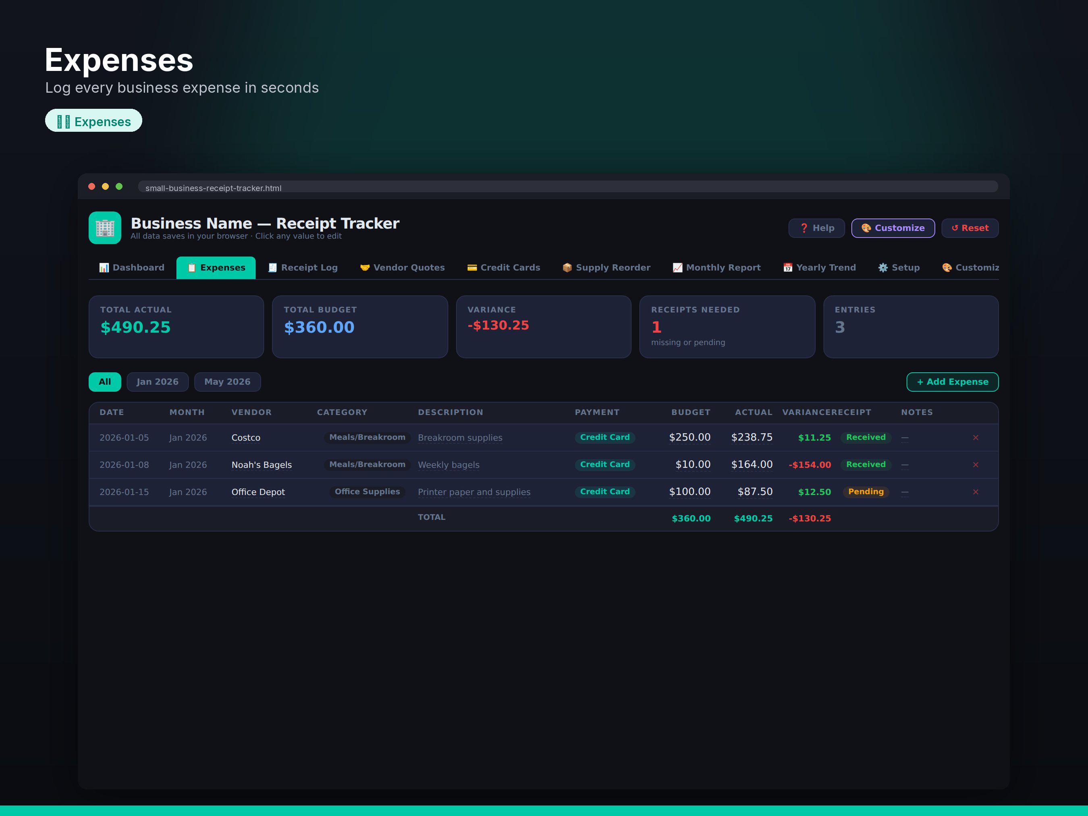Edit the Office Depot vendor name

258,492
